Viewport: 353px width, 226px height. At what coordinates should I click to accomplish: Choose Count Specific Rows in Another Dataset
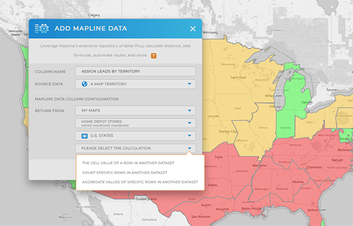(x=124, y=173)
